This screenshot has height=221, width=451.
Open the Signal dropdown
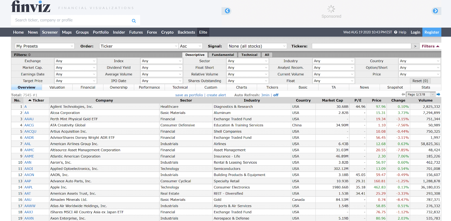[257, 46]
